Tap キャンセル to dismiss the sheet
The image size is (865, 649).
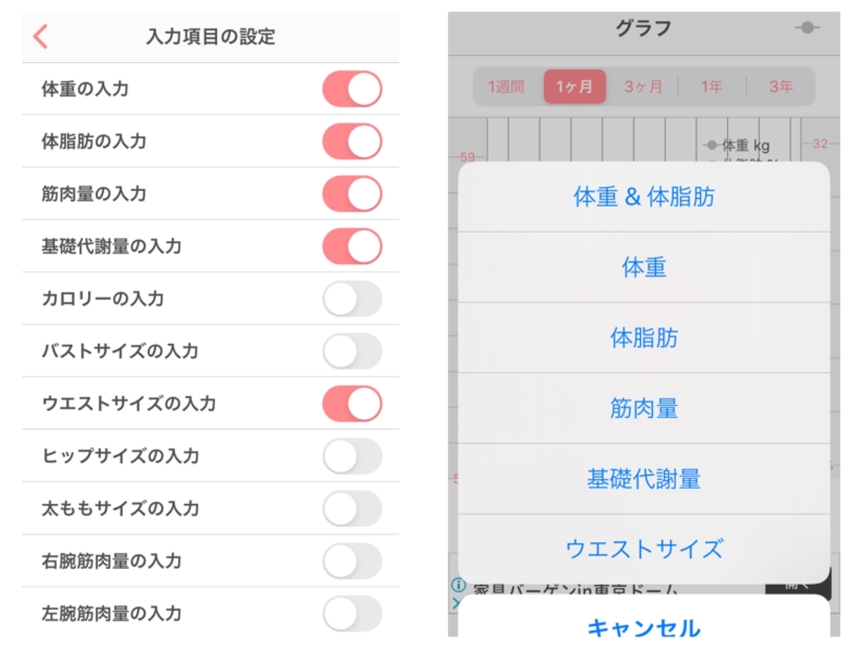tap(644, 629)
